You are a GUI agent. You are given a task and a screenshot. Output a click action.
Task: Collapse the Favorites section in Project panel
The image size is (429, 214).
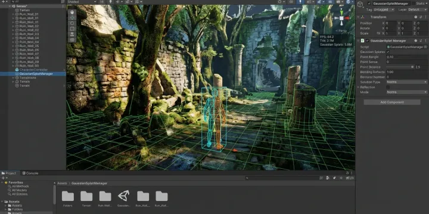(2, 182)
